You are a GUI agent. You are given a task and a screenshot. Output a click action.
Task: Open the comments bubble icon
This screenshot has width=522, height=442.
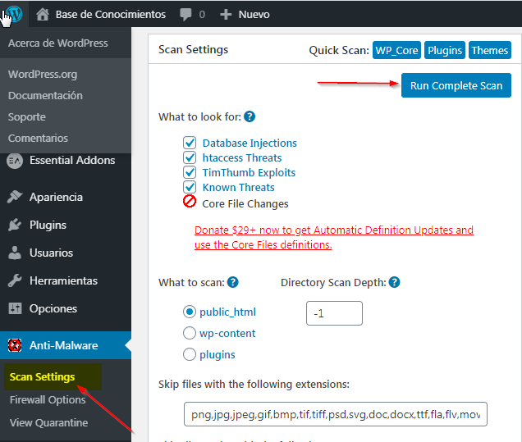(x=186, y=15)
